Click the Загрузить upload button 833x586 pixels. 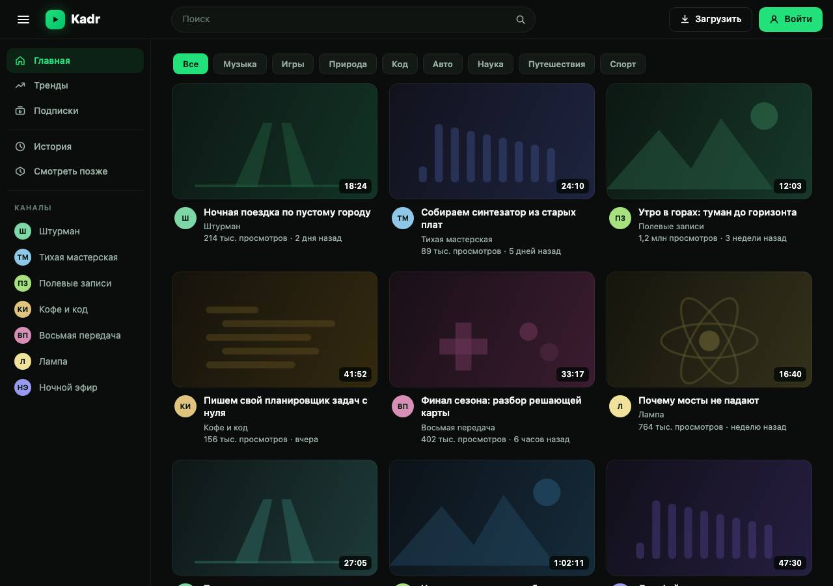(x=711, y=20)
